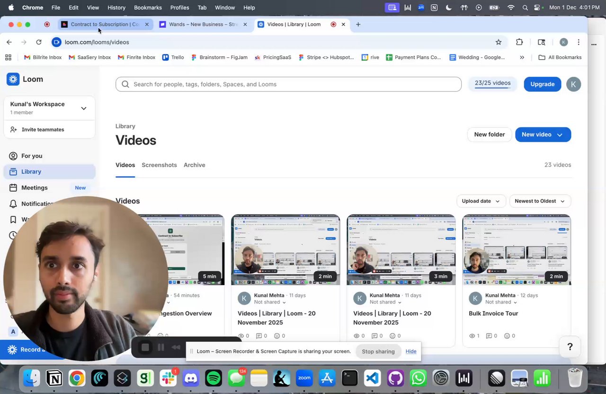The width and height of the screenshot is (606, 394).
Task: Open the help question mark button
Action: click(x=570, y=347)
